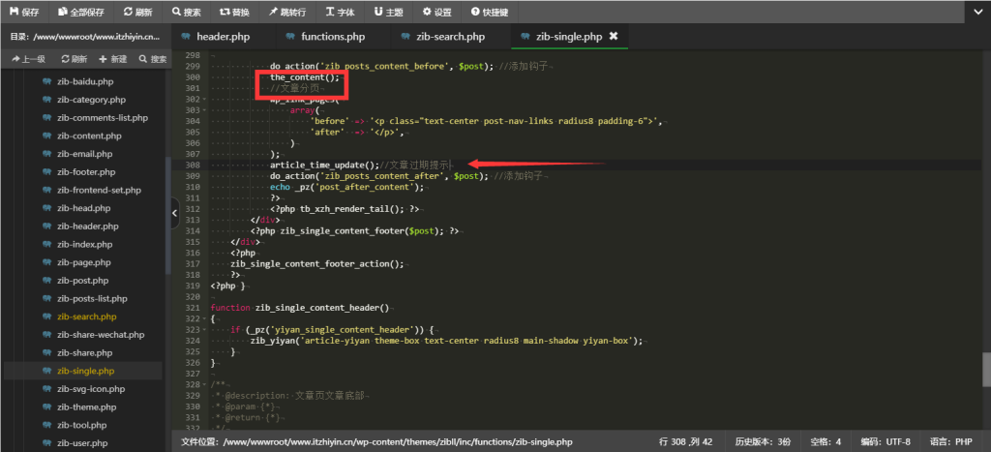Open history versions (历史版本: 3份)
Image resolution: width=991 pixels, height=452 pixels.
(763, 442)
